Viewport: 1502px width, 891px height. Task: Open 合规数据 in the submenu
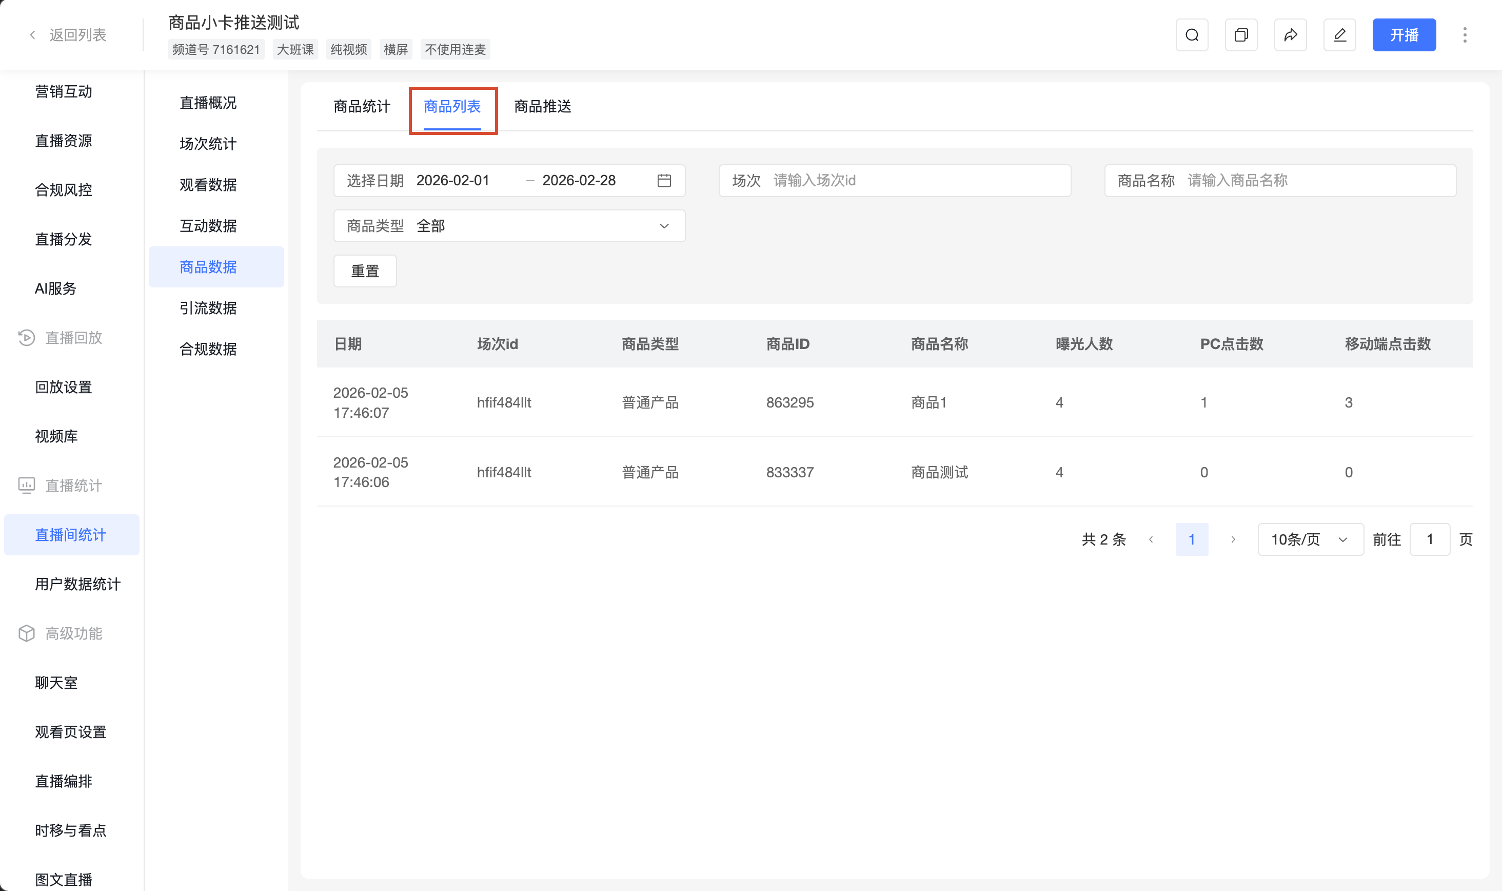(216, 349)
